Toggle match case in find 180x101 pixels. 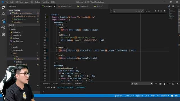[x=136, y=11]
